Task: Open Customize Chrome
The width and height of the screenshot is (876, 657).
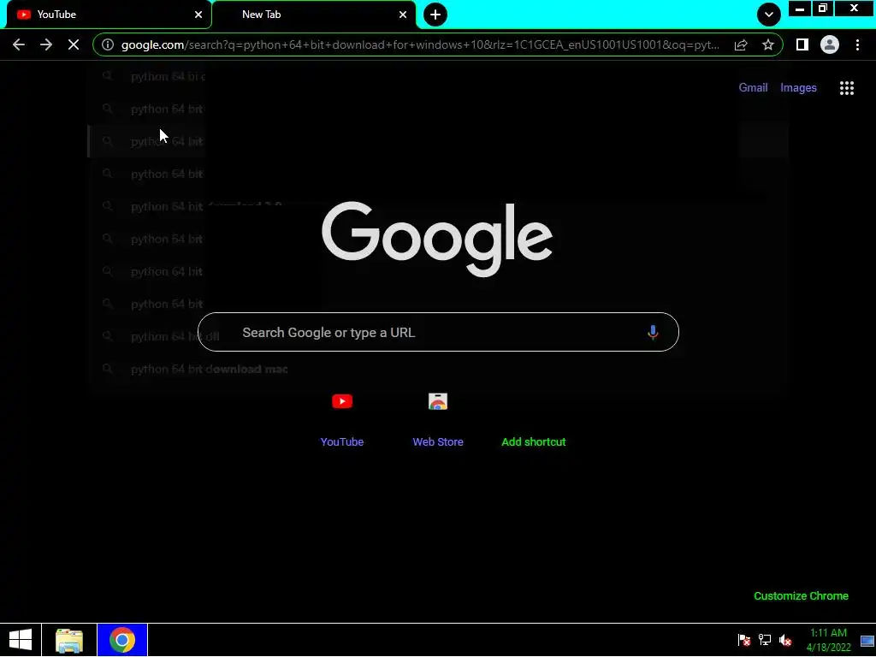Action: tap(801, 596)
